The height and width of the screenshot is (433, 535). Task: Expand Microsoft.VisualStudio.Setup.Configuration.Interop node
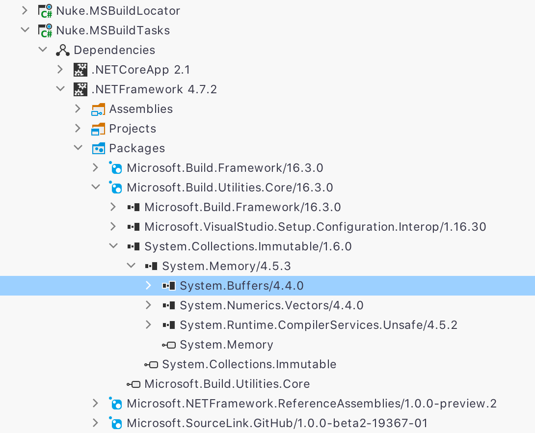coord(113,227)
